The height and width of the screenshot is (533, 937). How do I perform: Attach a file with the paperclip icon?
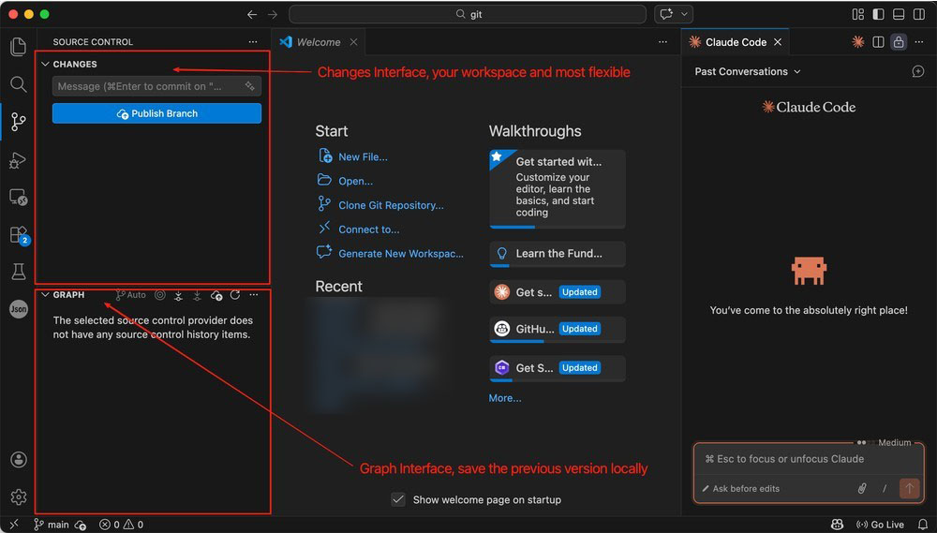click(862, 488)
